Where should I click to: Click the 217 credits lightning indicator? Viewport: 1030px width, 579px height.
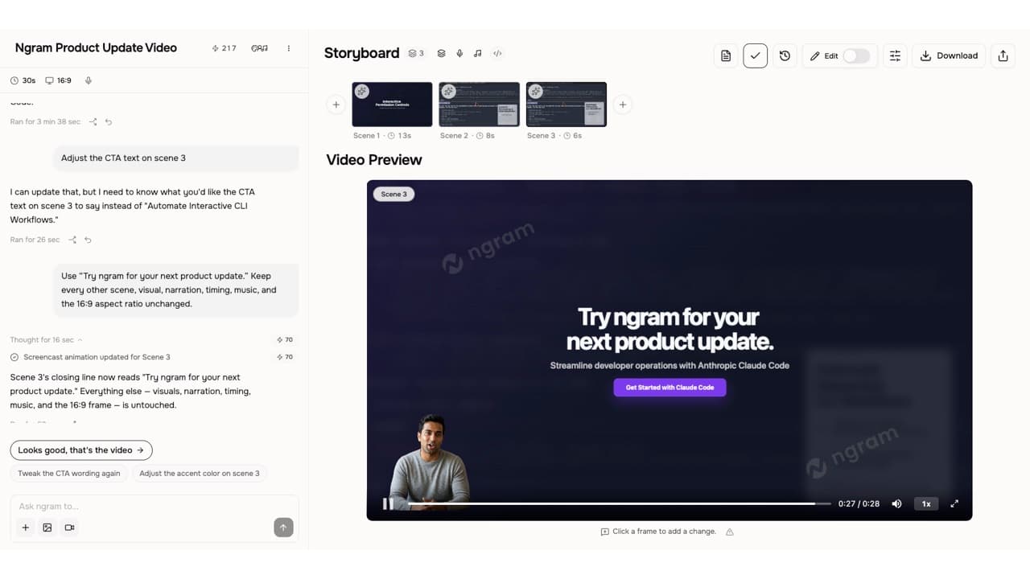coord(224,48)
